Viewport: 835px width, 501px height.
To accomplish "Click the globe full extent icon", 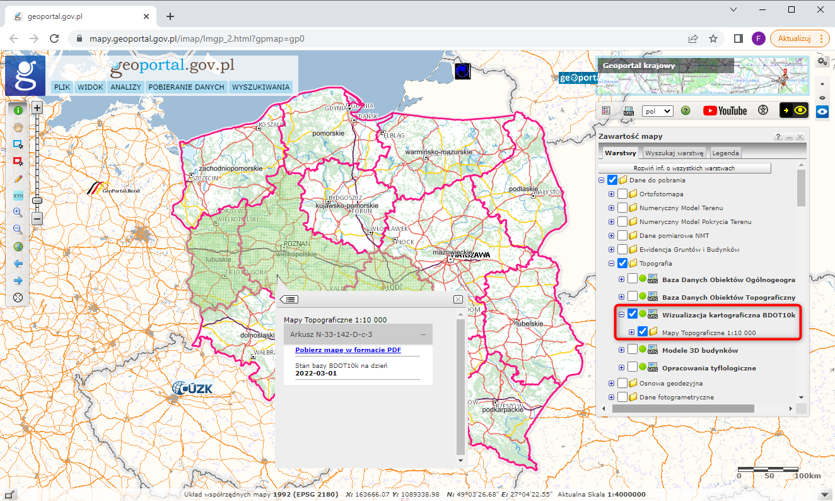I will [18, 246].
